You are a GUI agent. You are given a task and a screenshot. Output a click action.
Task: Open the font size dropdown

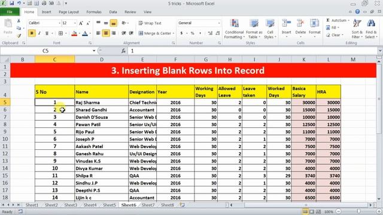click(x=75, y=23)
